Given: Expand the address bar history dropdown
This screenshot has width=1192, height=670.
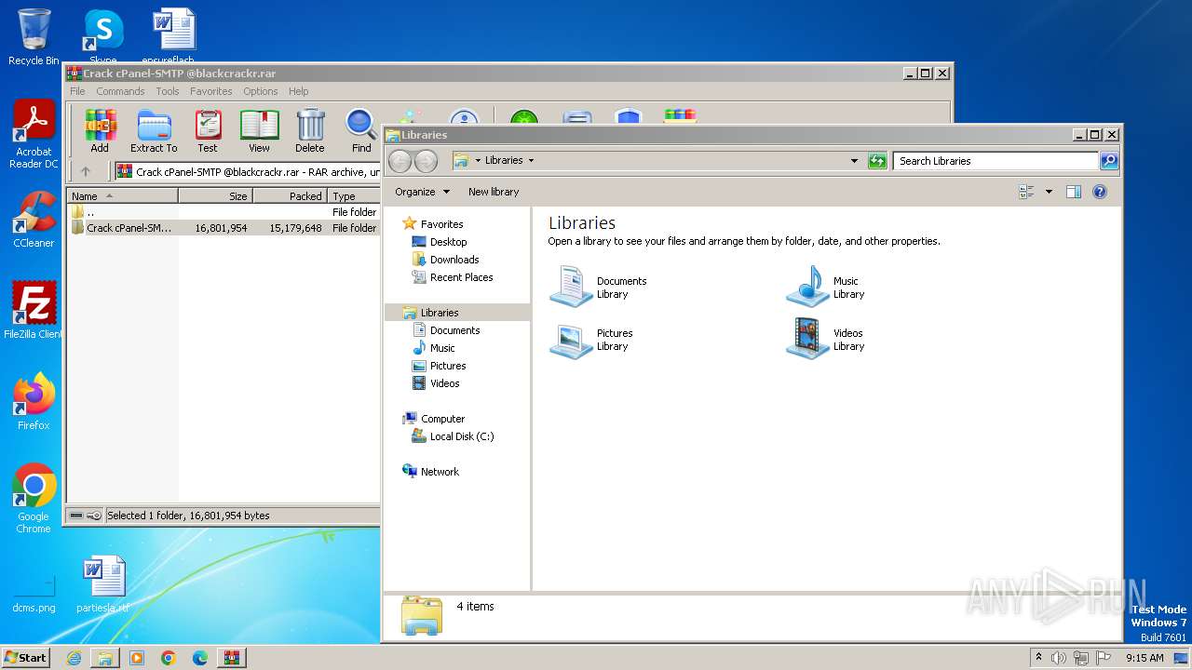Looking at the screenshot, I should coord(854,161).
